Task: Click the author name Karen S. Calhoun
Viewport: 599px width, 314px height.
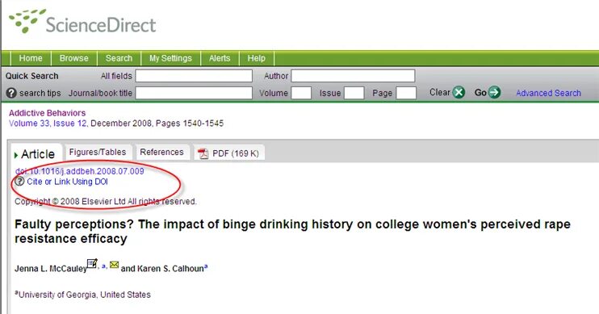Action: tap(170, 269)
